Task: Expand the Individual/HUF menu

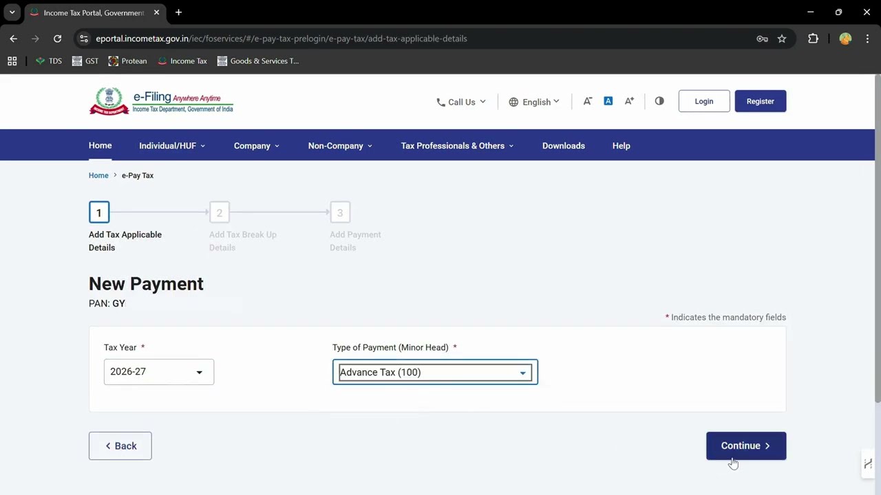Action: coord(172,146)
